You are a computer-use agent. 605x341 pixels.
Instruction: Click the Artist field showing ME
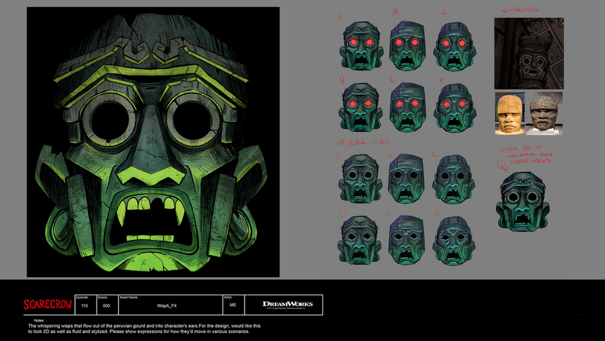point(233,305)
